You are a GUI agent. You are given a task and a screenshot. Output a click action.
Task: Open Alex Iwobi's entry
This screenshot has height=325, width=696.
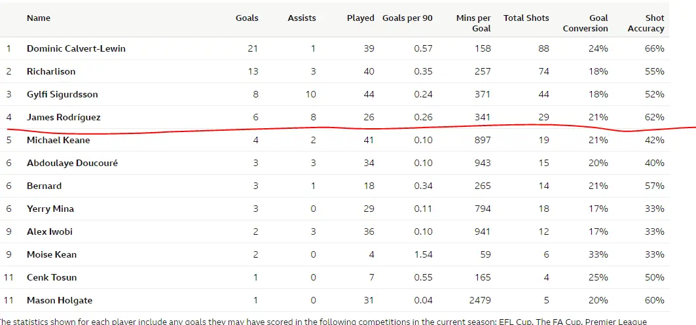[49, 231]
